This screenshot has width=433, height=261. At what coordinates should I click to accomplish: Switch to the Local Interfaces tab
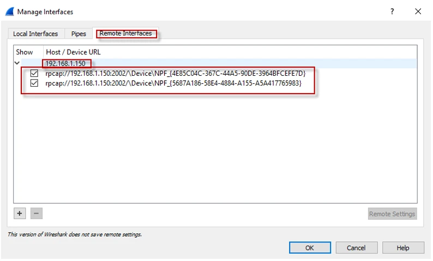[35, 34]
